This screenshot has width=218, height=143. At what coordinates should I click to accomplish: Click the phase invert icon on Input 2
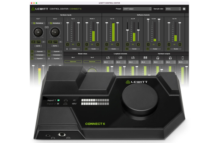pos(60,42)
